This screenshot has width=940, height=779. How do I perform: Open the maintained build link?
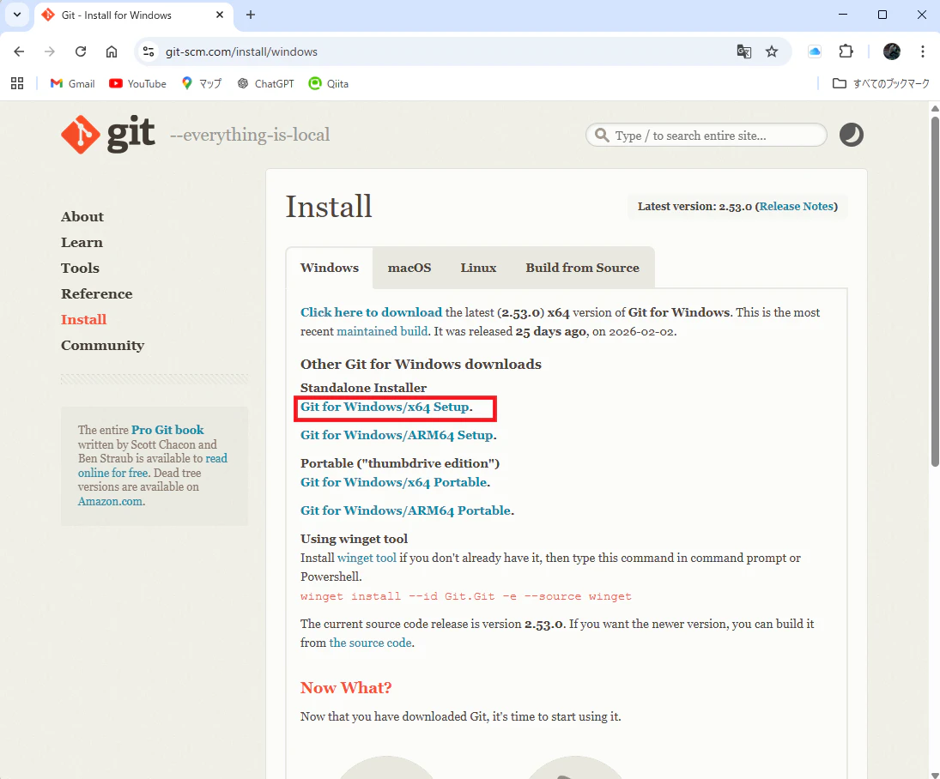(382, 331)
